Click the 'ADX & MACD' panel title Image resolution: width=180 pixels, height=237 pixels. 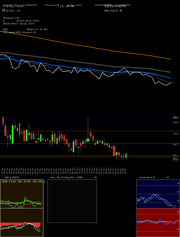click(12, 177)
